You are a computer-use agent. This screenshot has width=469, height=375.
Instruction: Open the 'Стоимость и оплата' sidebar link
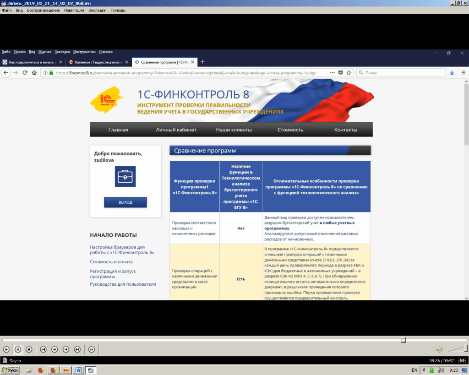(x=111, y=261)
